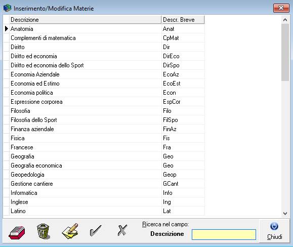Click the vertical scrollbar thumb
Screen dimensions: 293x247
(x=285, y=52)
